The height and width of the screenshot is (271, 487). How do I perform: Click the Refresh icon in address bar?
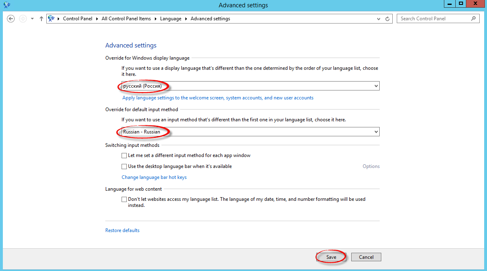click(x=387, y=19)
